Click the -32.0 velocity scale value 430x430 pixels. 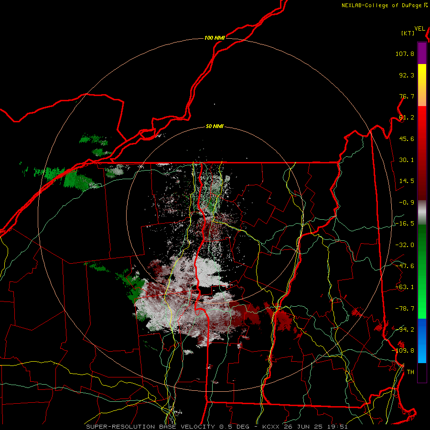(405, 245)
